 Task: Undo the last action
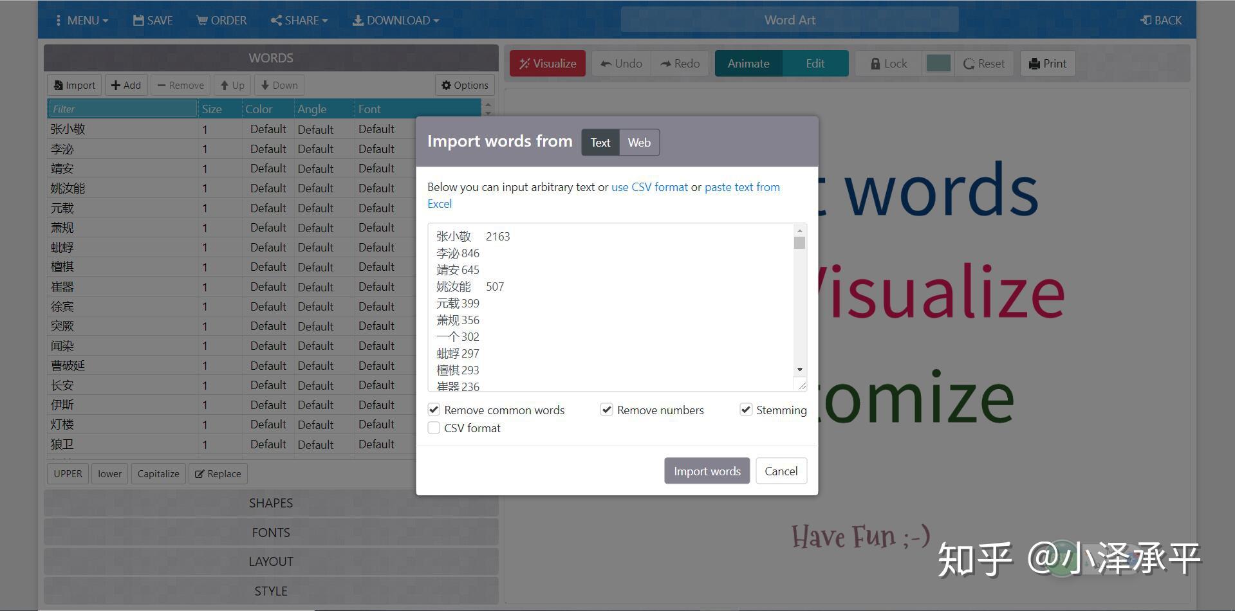tap(621, 64)
